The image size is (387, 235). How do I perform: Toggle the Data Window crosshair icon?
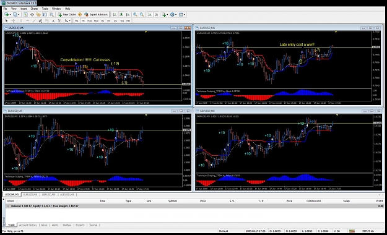click(x=32, y=15)
